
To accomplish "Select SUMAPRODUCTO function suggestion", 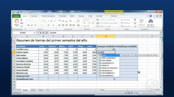I will [109, 63].
